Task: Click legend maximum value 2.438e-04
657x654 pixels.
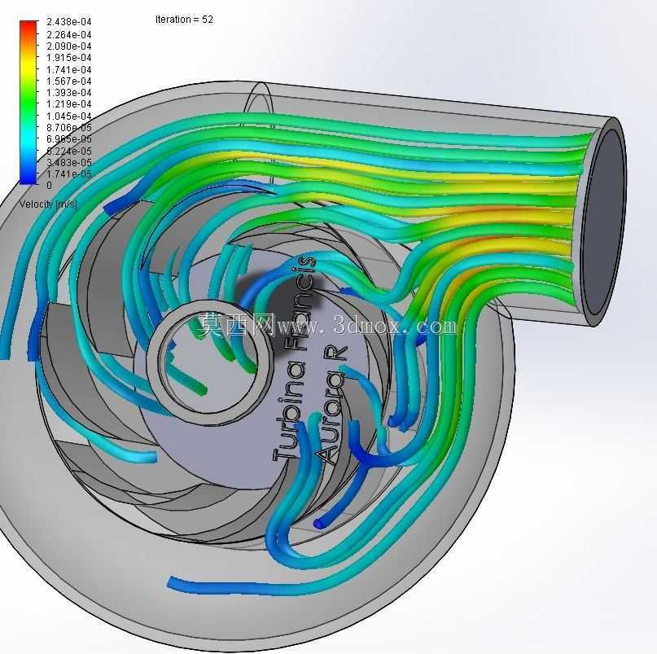Action: coord(68,21)
